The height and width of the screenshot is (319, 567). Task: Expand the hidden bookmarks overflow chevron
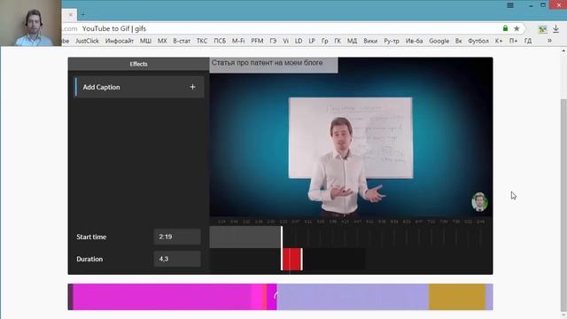[549, 41]
